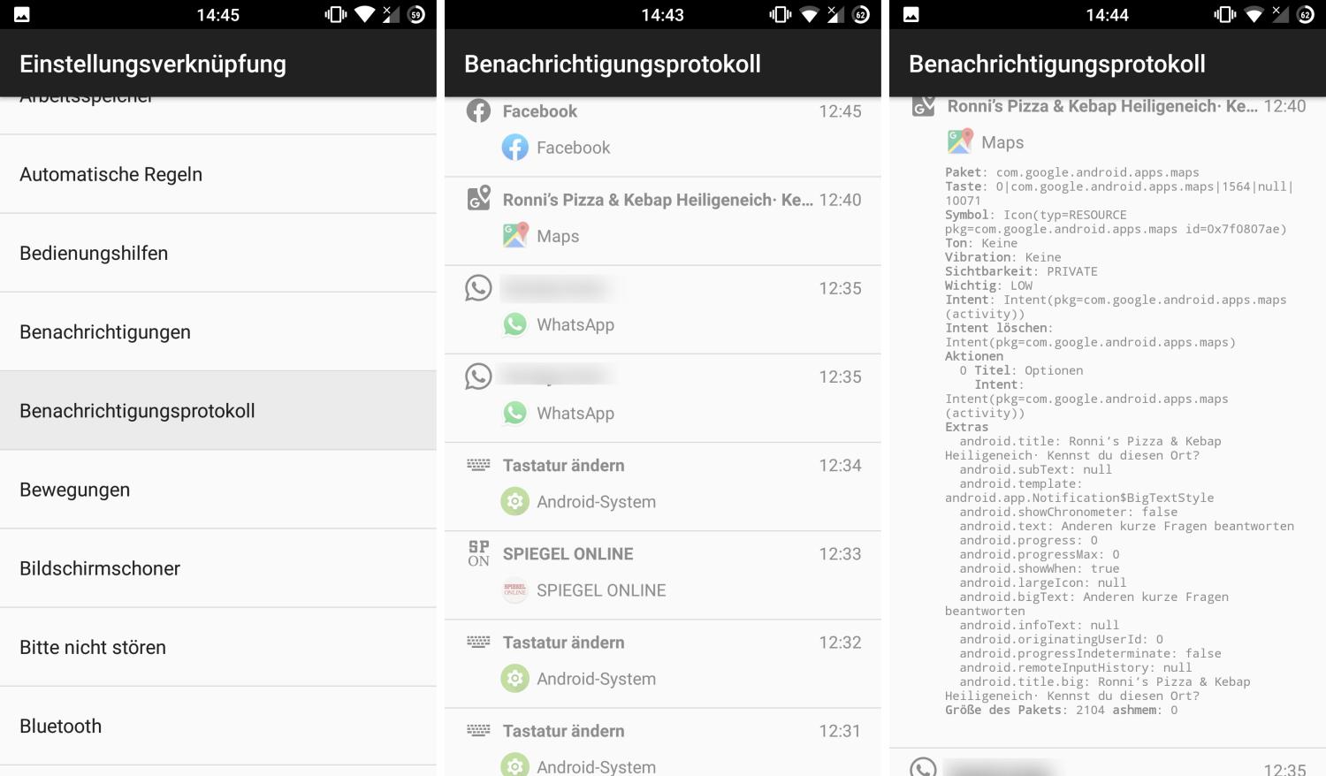Expand Tastatur ändern notification from 12:34
This screenshot has height=776, width=1326.
[x=663, y=487]
